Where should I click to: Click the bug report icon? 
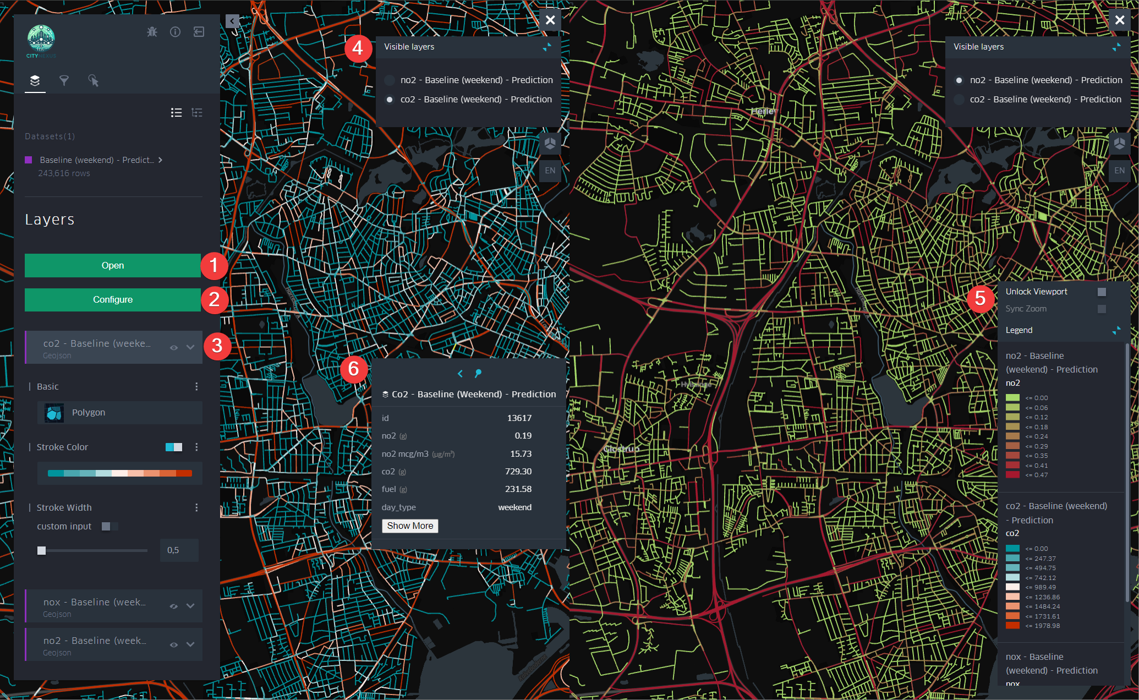(152, 32)
